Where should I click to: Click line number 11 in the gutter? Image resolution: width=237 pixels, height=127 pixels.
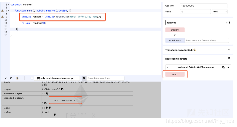(x=6, y=23)
